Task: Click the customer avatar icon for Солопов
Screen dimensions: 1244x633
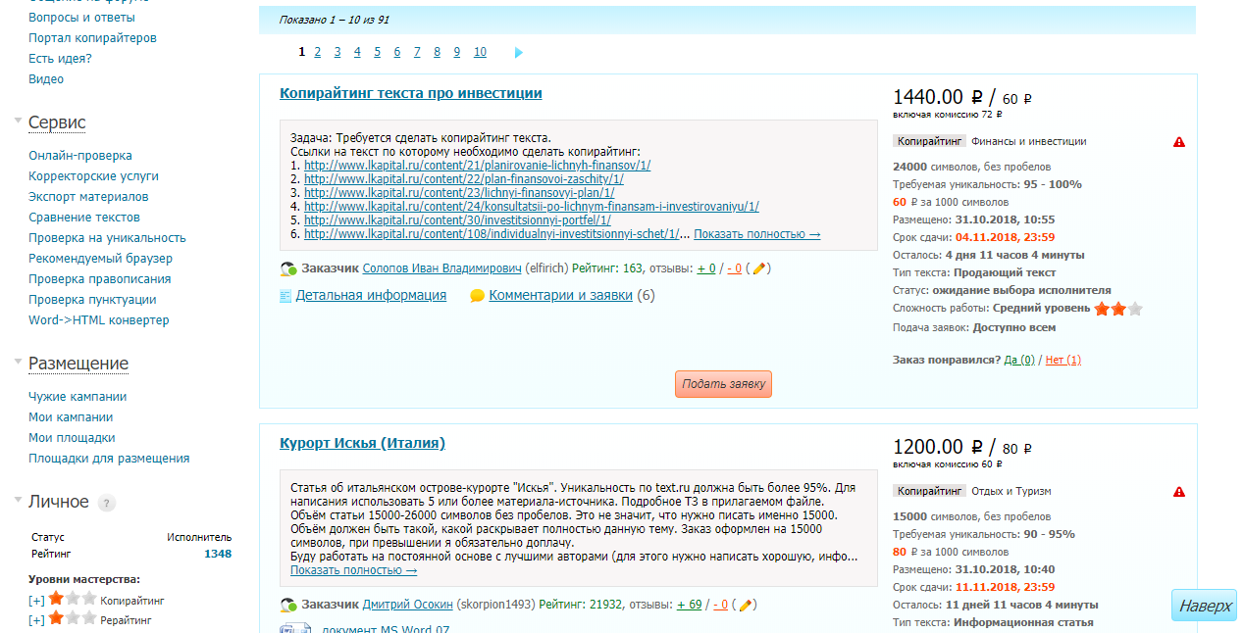Action: coord(288,268)
